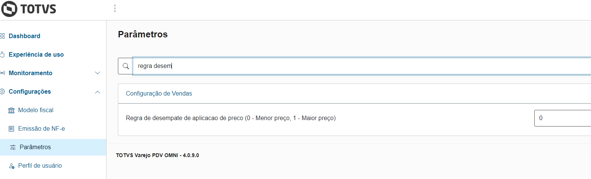Click the TOTVS logo
This screenshot has height=179, width=591.
pyautogui.click(x=28, y=9)
